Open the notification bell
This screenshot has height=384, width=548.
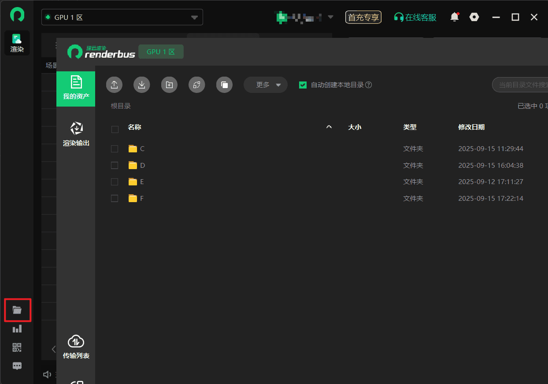(454, 17)
